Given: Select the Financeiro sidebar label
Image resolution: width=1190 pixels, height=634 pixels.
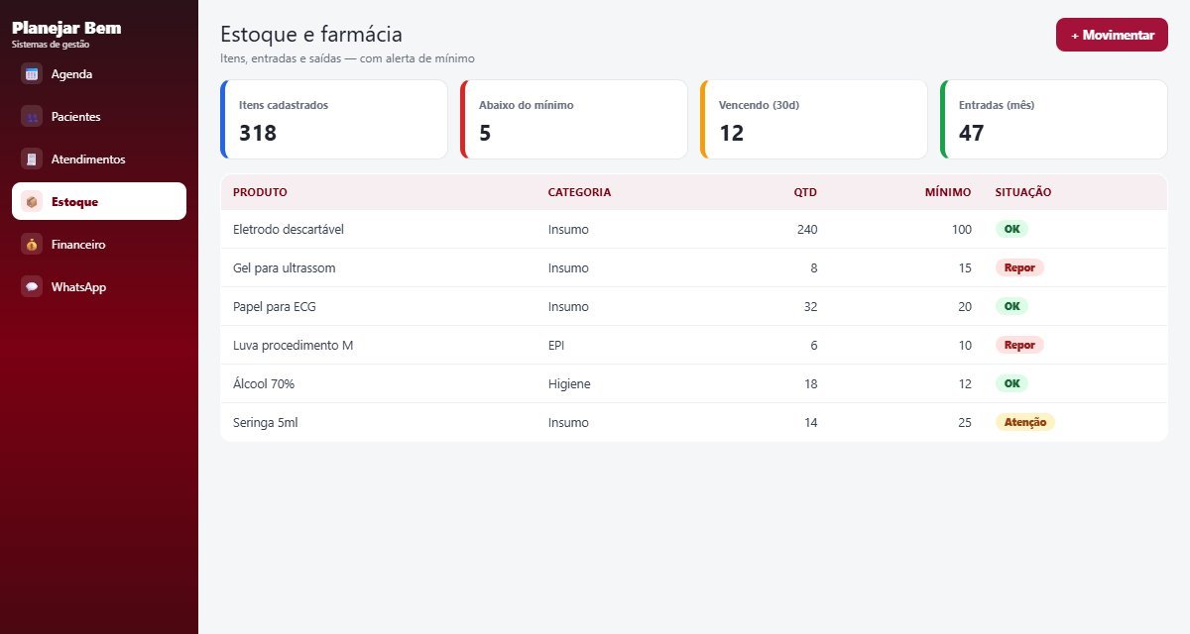Looking at the screenshot, I should 78,245.
